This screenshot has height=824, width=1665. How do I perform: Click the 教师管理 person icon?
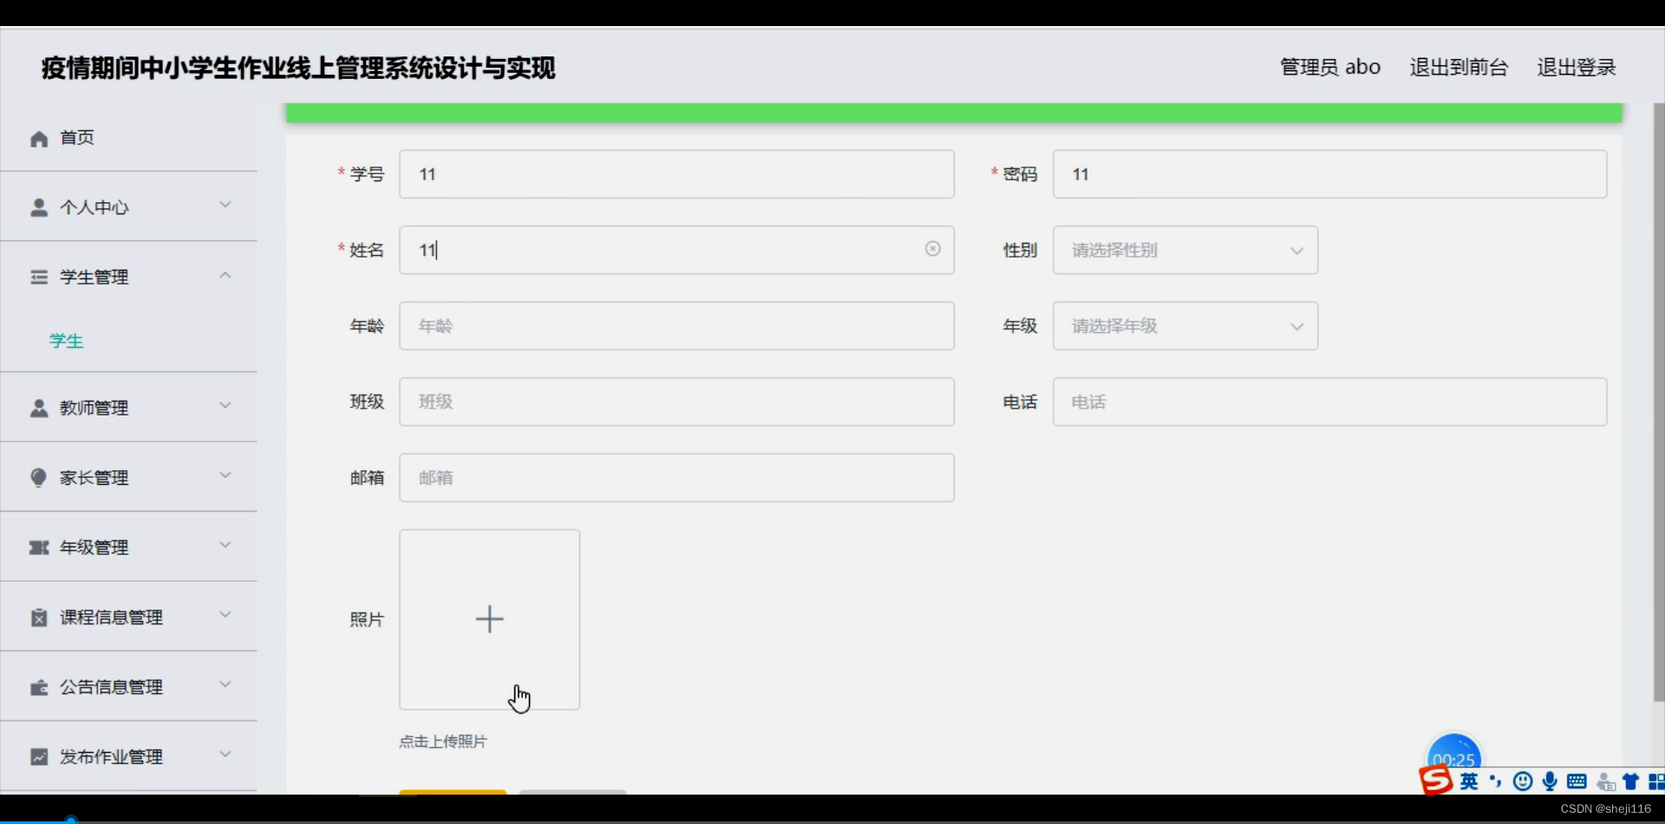37,407
